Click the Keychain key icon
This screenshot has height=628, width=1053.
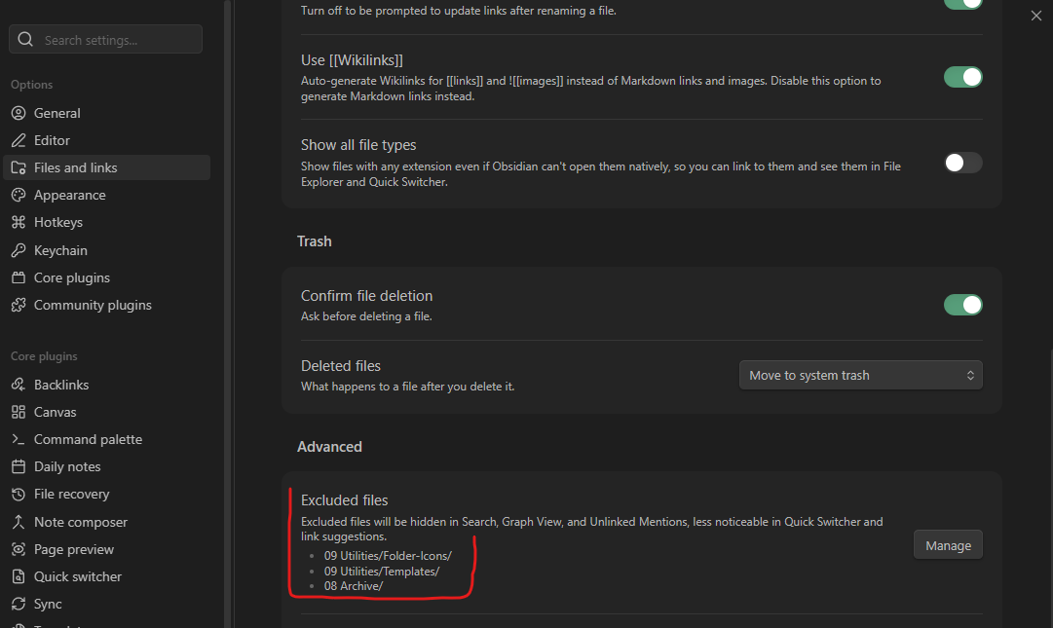click(x=18, y=250)
